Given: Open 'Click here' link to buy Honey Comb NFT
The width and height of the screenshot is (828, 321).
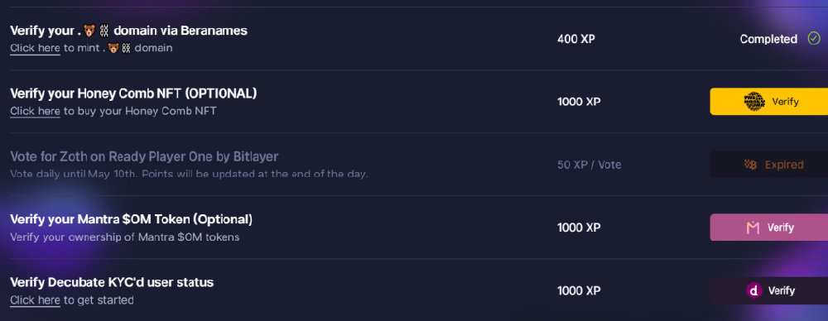Looking at the screenshot, I should [35, 112].
